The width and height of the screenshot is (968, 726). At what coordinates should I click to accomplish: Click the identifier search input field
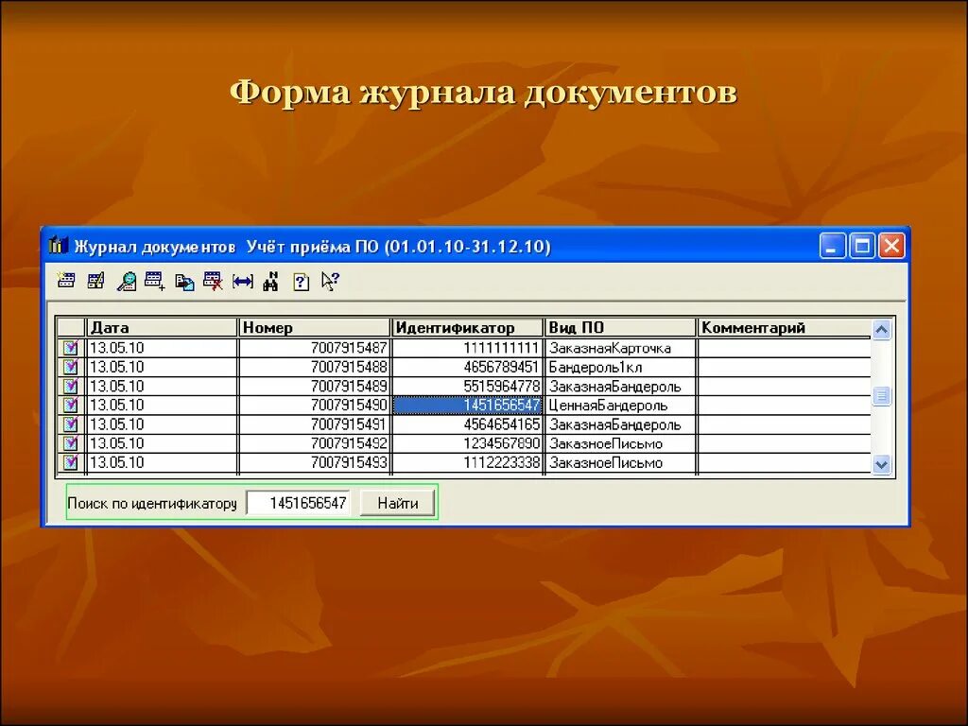point(299,503)
